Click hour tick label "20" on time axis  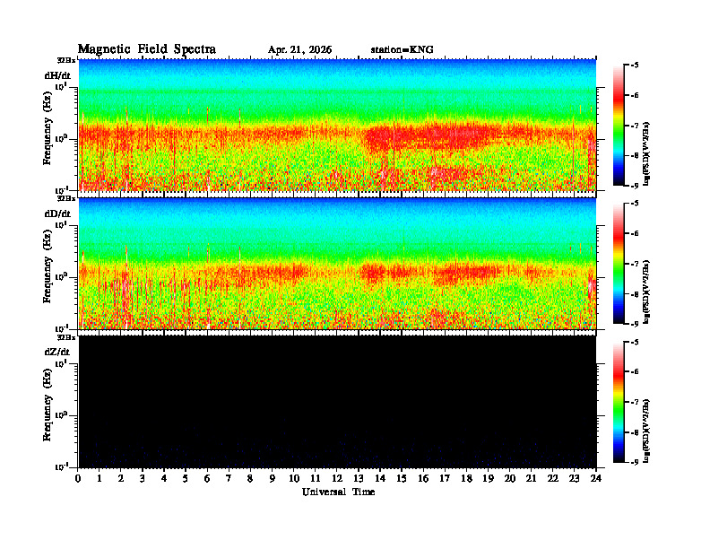510,479
